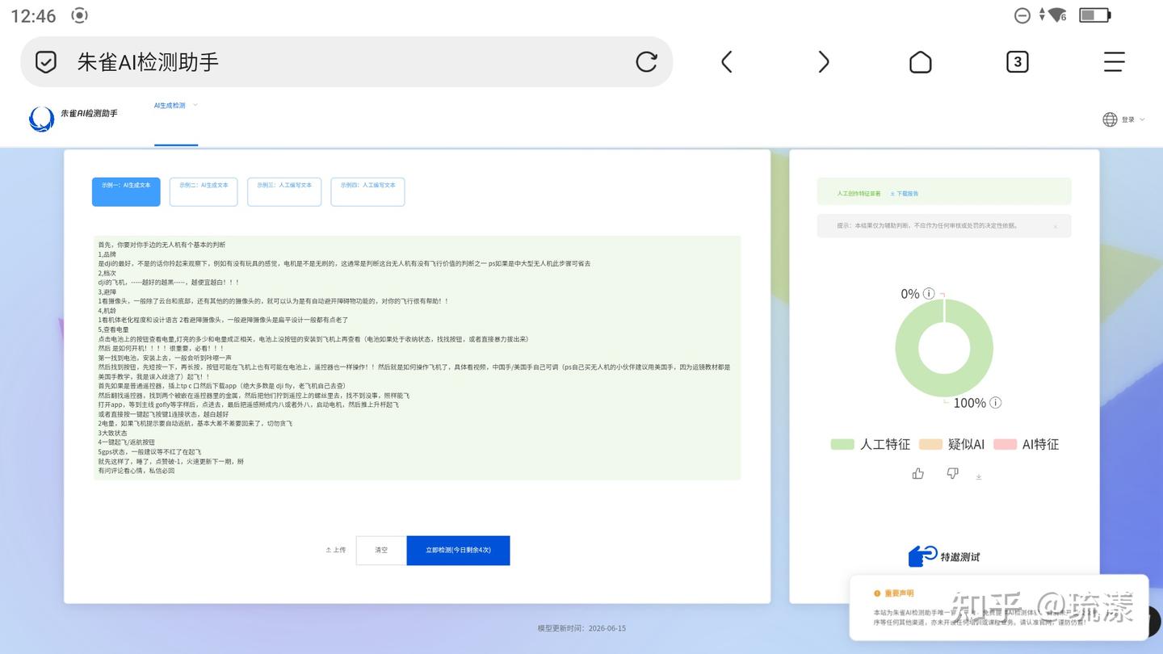The width and height of the screenshot is (1163, 654).
Task: Dismiss the 提示 notice with its close icon
Action: pyautogui.click(x=1055, y=227)
